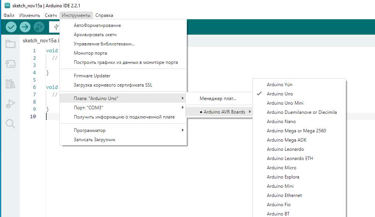Image resolution: width=375 pixels, height=217 pixels.
Task: Choose Записать Загрузчик
Action: coord(123,140)
